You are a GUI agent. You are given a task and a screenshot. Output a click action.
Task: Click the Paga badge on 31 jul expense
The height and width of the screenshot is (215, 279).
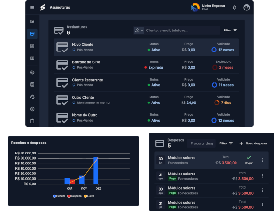172,207
